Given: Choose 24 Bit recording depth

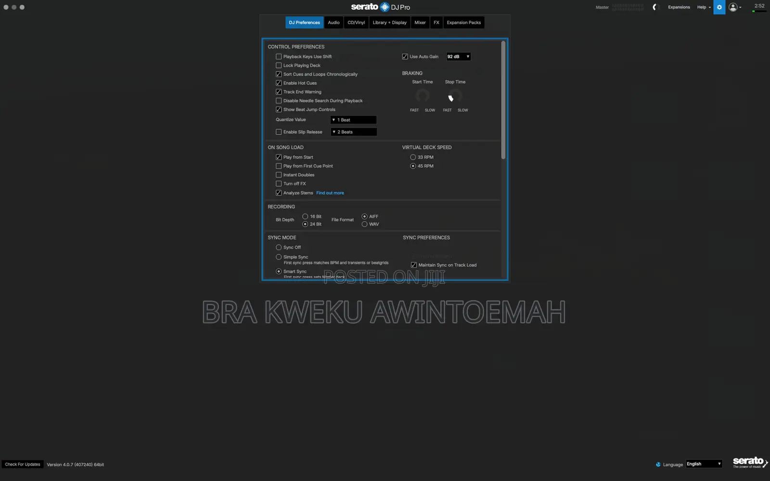Looking at the screenshot, I should 305,224.
